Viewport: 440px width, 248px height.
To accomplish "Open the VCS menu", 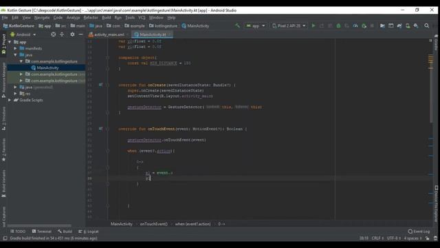I will point(142,17).
